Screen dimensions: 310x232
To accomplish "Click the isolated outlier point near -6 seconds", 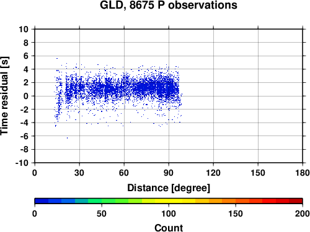I will click(67, 138).
